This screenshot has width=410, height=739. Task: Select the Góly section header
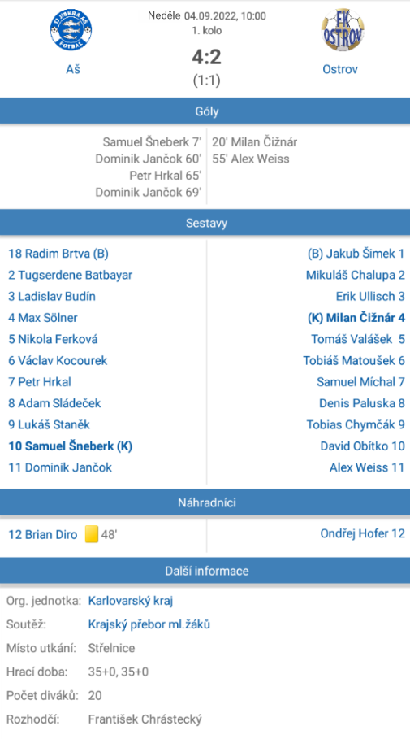point(205,111)
